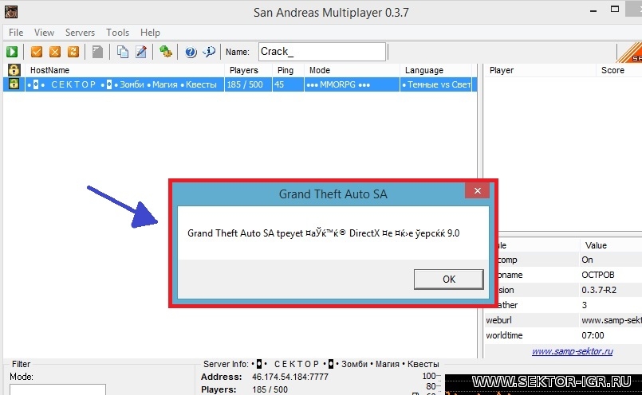
Task: Click the ОСТРОВ mapname value
Action: (x=598, y=275)
